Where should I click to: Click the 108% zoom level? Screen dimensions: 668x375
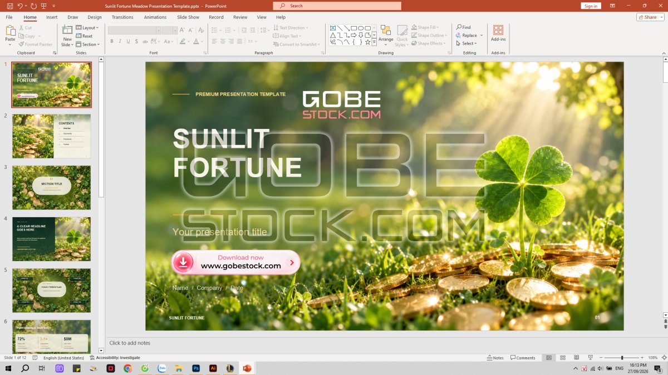click(652, 358)
